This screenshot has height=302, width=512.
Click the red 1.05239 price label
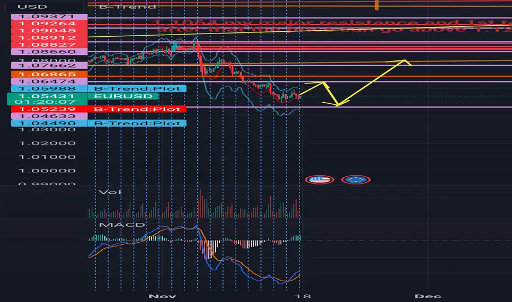pyautogui.click(x=49, y=109)
